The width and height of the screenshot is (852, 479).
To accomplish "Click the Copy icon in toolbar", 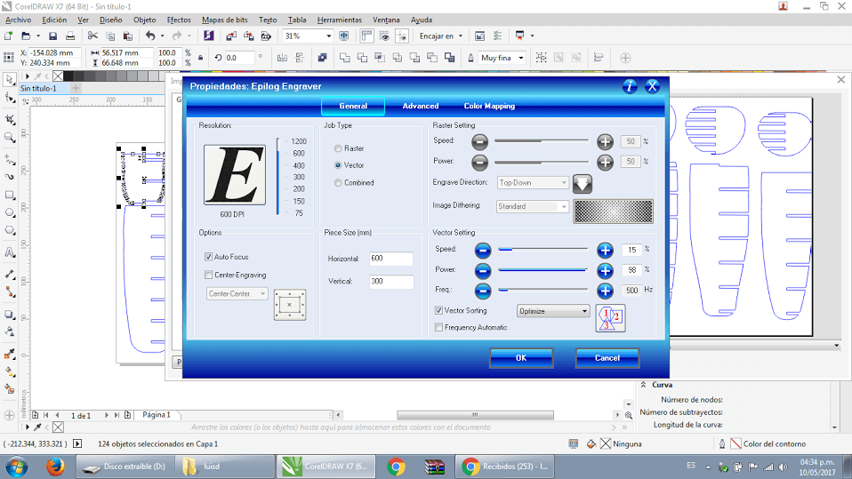I will tap(110, 36).
